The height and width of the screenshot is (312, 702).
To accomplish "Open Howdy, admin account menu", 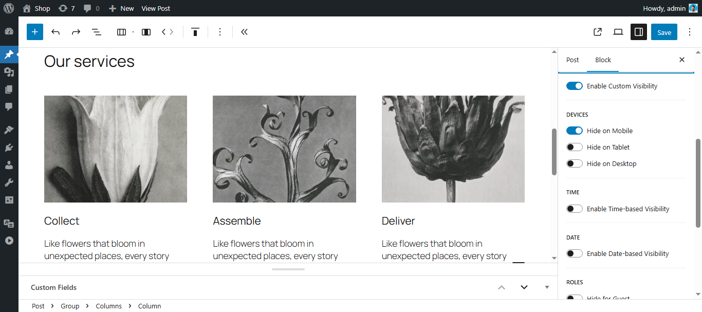I will pyautogui.click(x=670, y=8).
